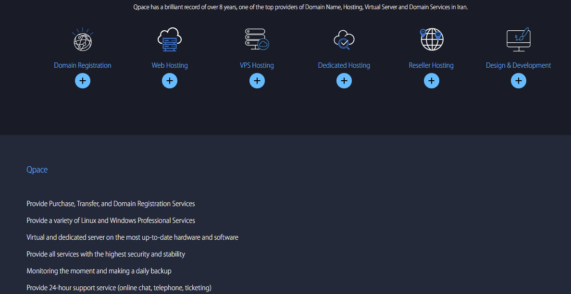Click the daily backup feature text
Screen dimensions: 571x294
99,270
